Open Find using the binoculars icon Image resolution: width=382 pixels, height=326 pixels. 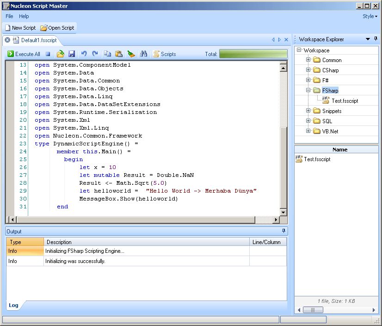(144, 54)
